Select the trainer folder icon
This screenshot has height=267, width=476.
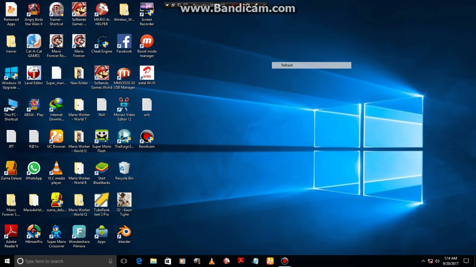click(x=11, y=44)
